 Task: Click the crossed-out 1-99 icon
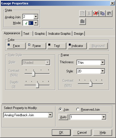coord(96,14)
